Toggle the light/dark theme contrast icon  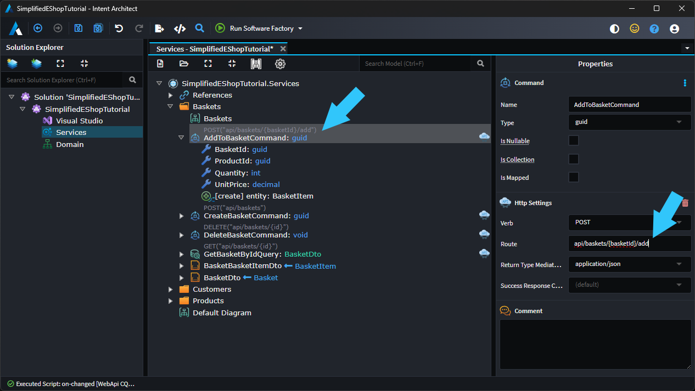pos(614,29)
